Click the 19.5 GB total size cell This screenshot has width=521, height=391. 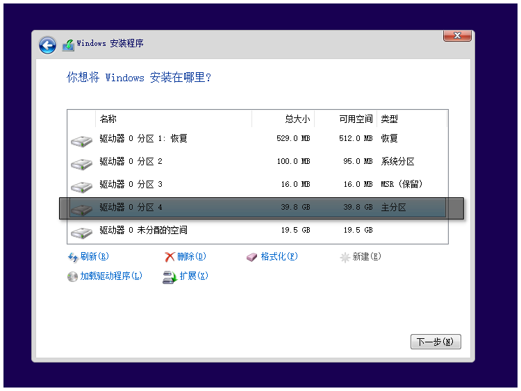(x=295, y=230)
